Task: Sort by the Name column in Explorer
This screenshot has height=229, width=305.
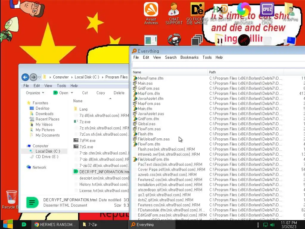Action: pyautogui.click(x=78, y=101)
